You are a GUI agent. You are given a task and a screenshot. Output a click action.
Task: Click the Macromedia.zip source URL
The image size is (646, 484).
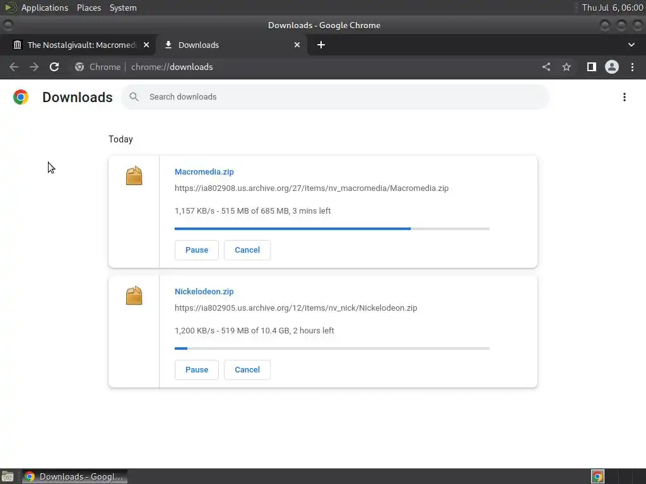(312, 188)
